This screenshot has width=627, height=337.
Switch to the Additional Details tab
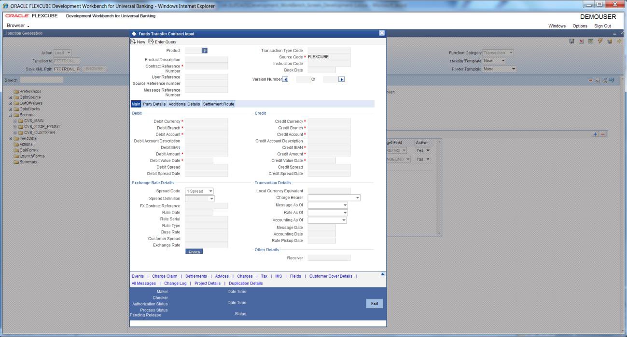(184, 104)
